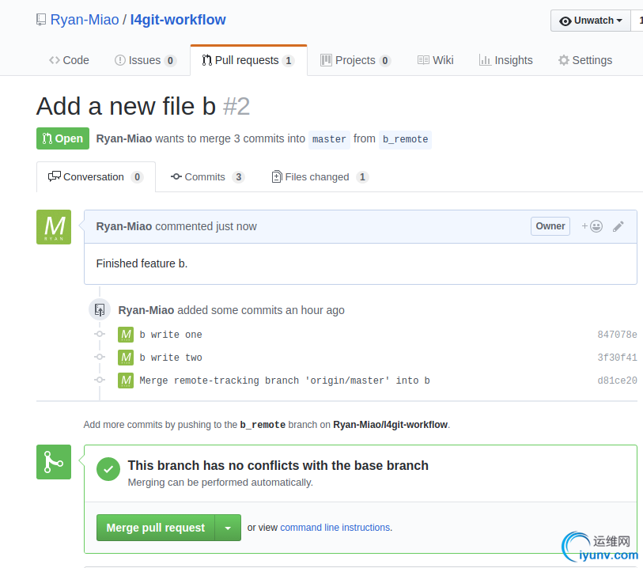
Task: Select the Pull requests tab
Action: 248,60
